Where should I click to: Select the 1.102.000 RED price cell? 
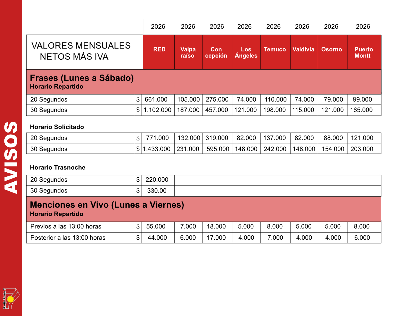158,110
